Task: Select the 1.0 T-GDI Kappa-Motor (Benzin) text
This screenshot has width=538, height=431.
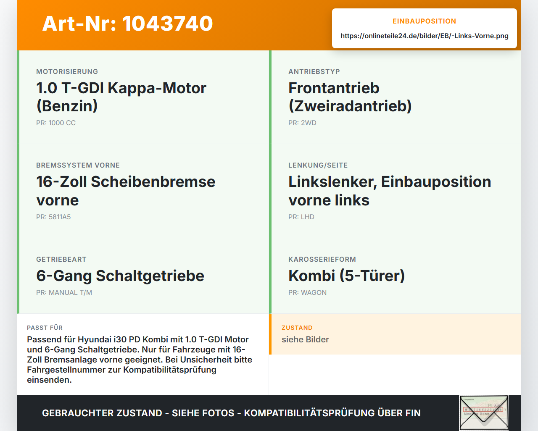Action: [121, 97]
